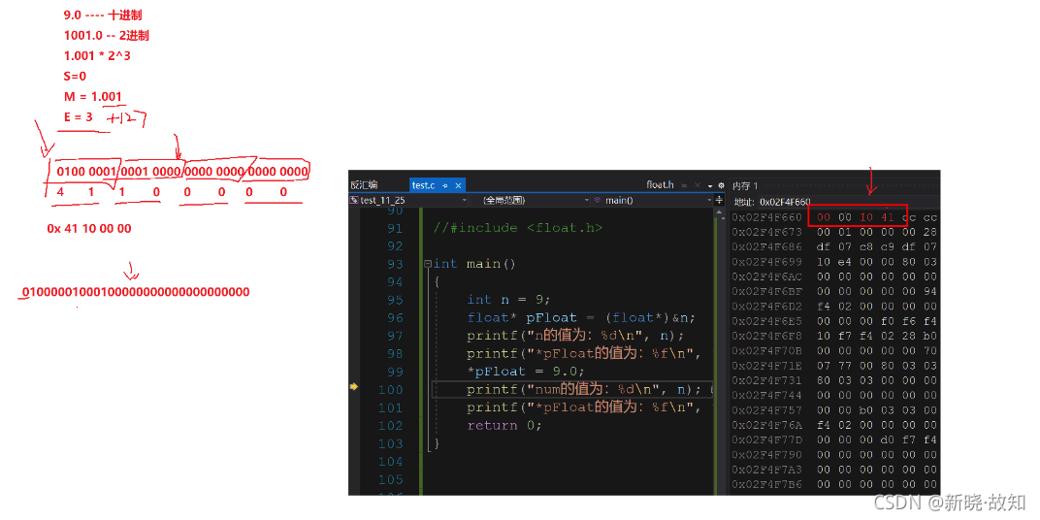Click the 'return 0;' statement

[504, 425]
